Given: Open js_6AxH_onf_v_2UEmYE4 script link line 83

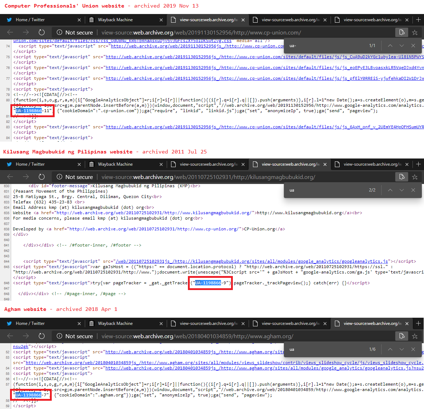Looking at the screenshot, I should coord(264,127).
